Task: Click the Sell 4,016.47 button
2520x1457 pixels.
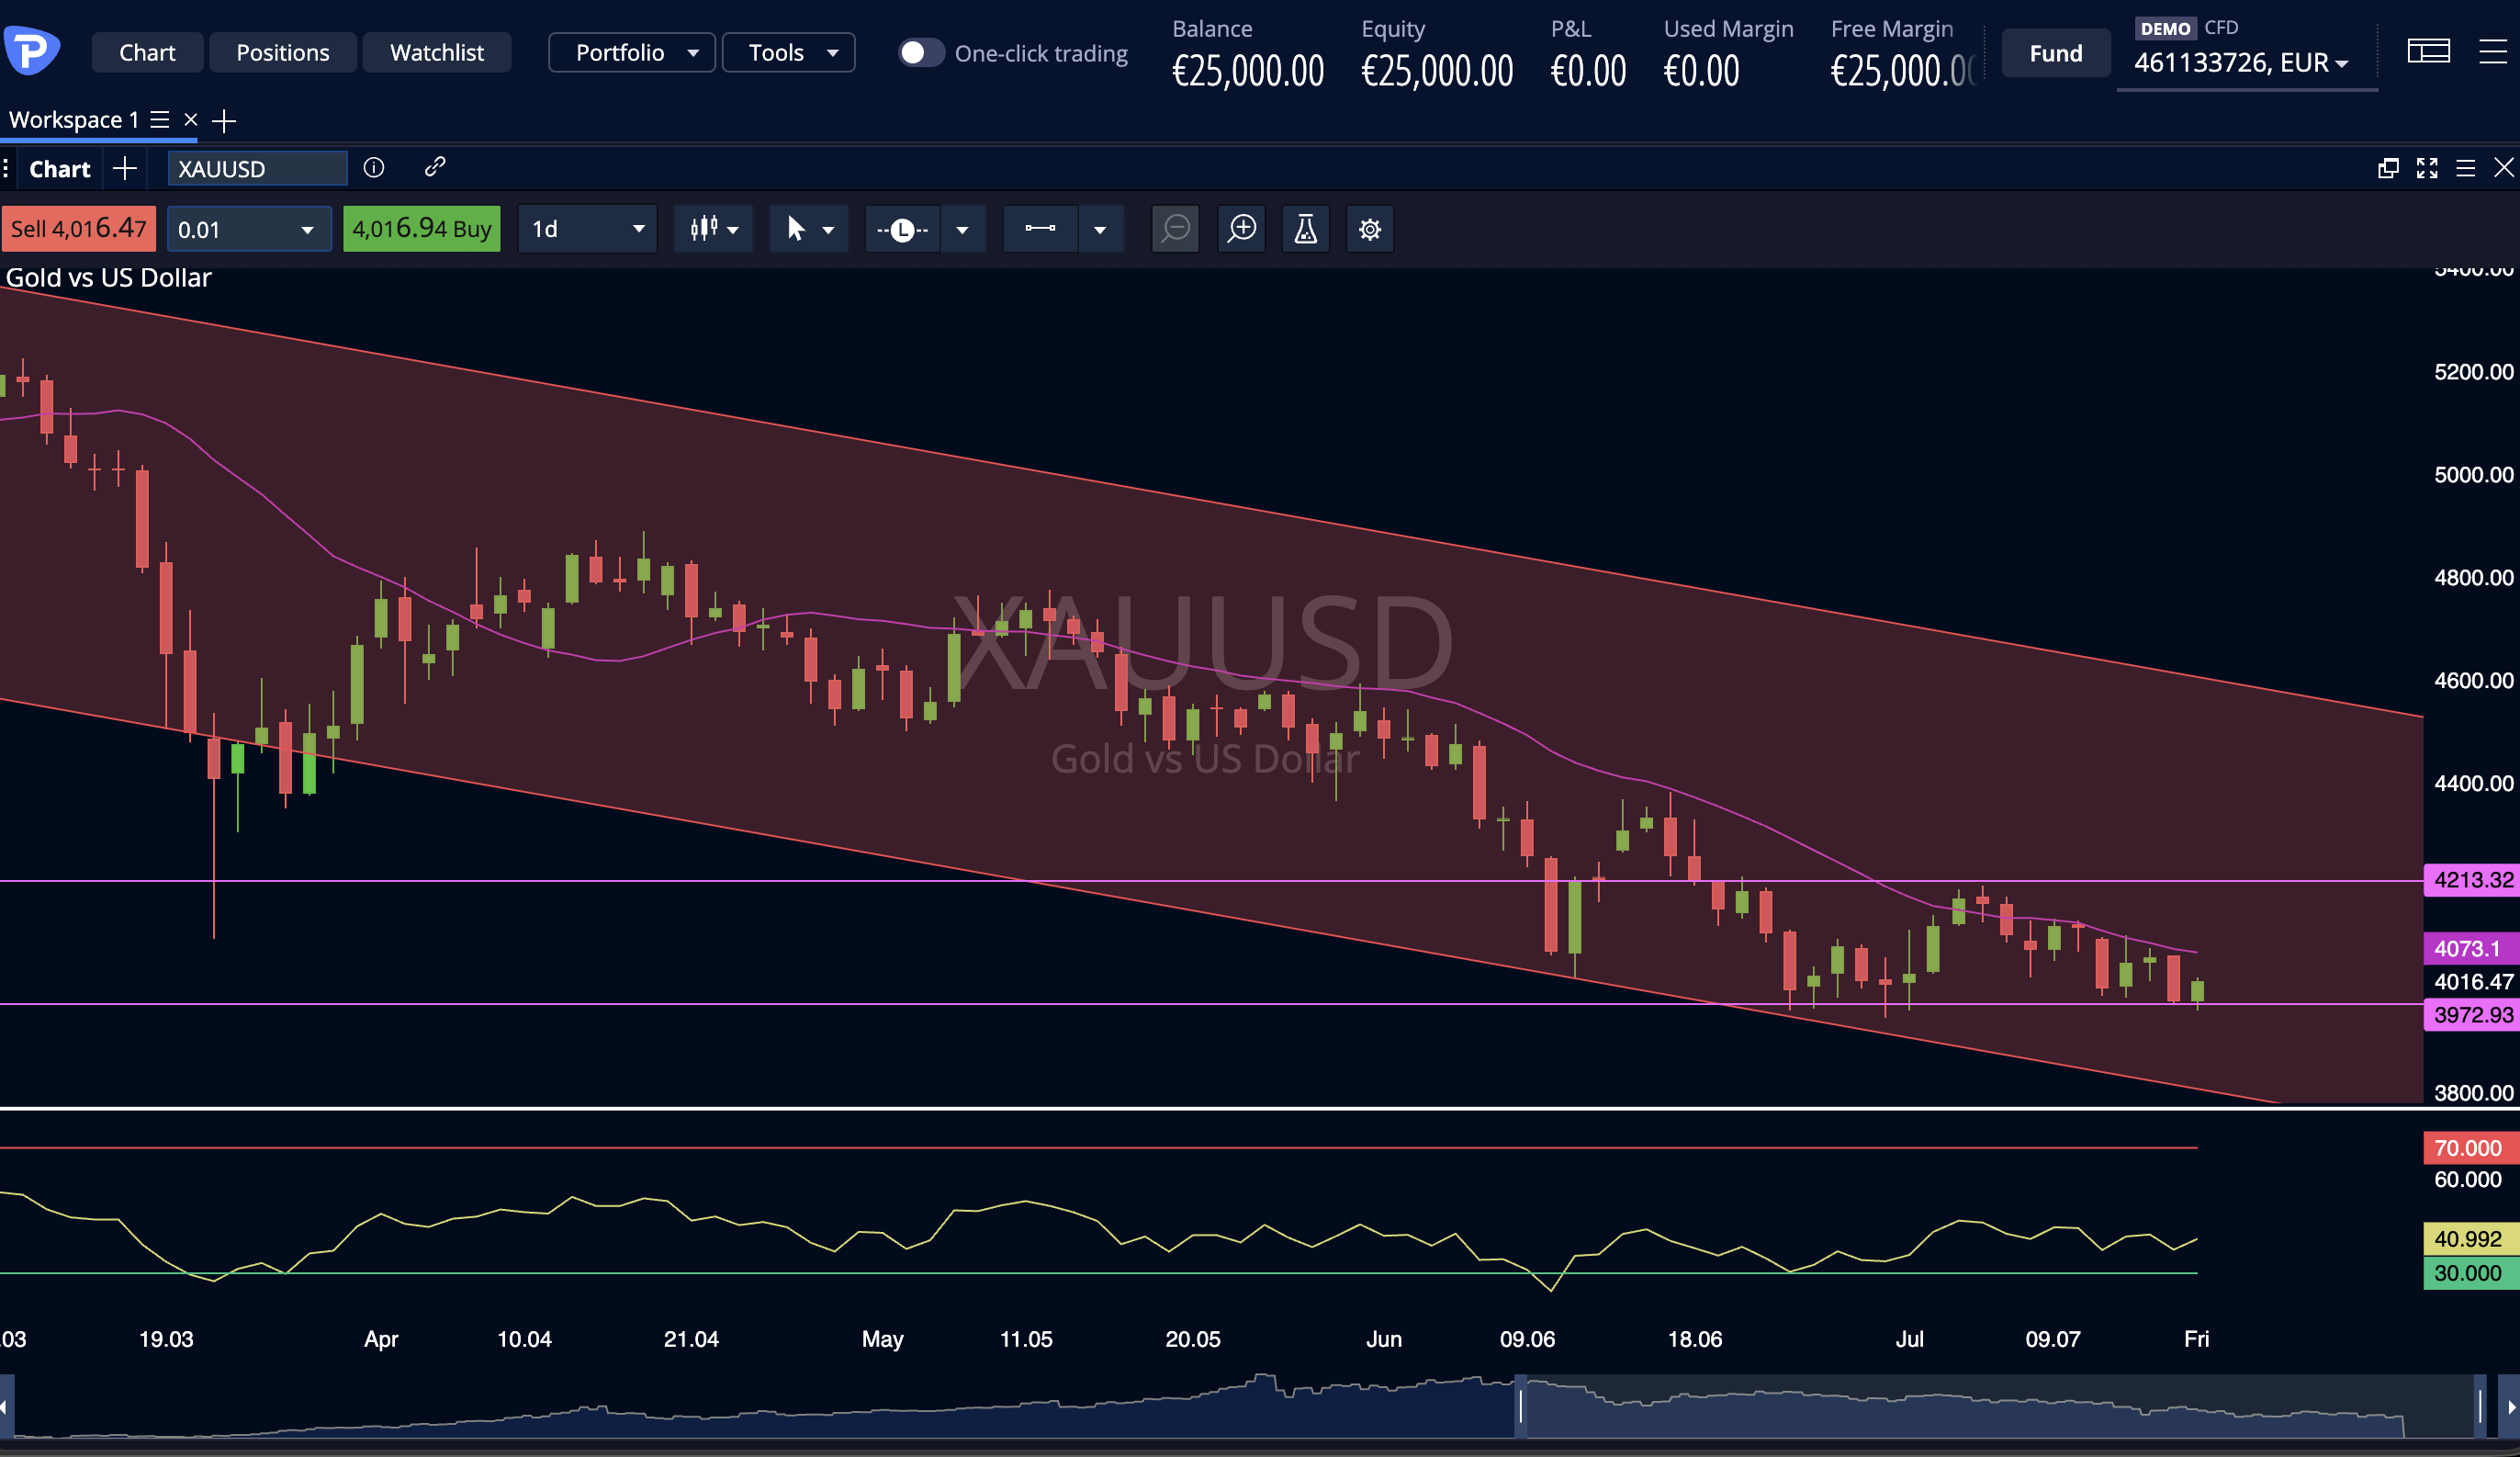Action: 79,229
